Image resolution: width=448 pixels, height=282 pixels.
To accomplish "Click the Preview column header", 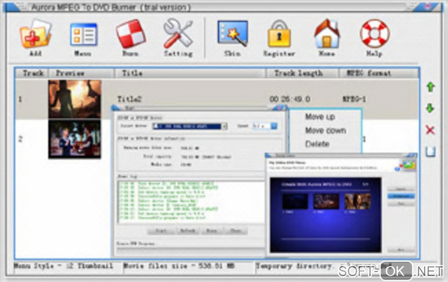I will pyautogui.click(x=81, y=73).
